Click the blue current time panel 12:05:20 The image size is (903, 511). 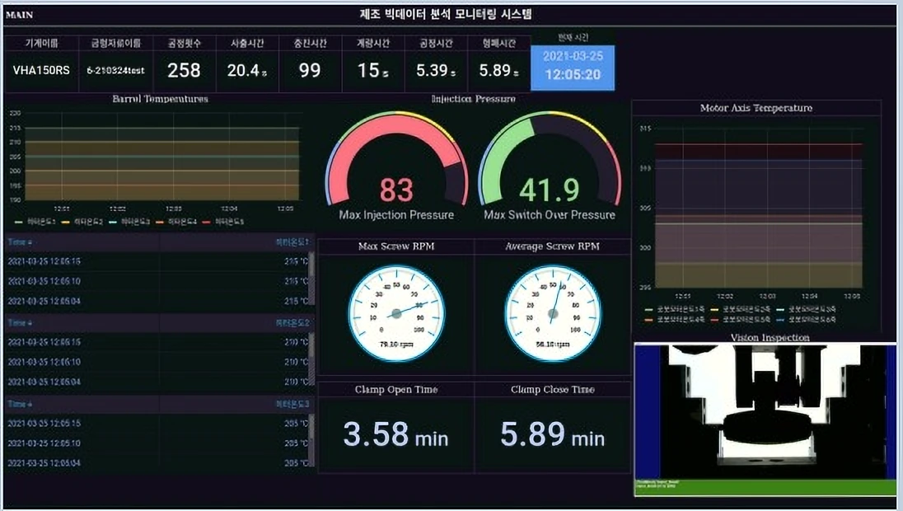pos(573,68)
